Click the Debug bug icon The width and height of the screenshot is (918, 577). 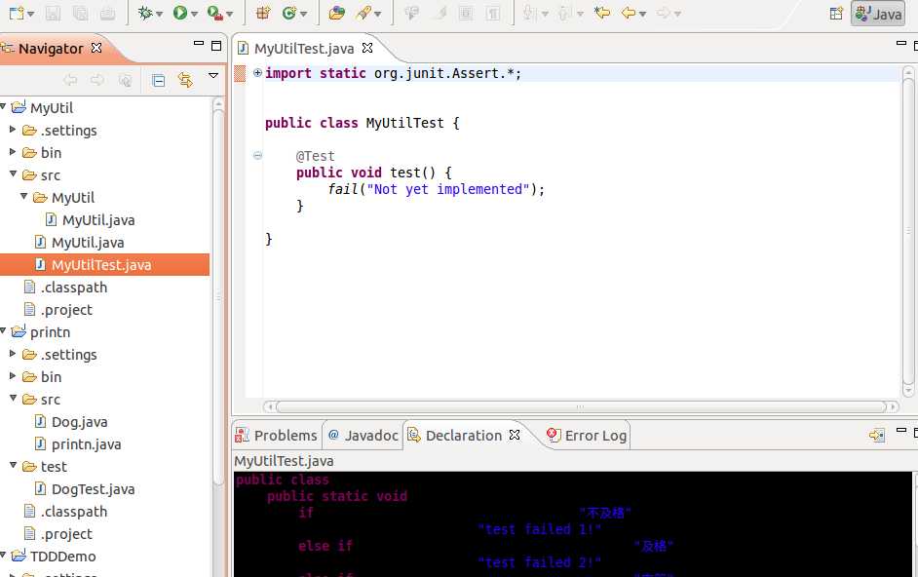(144, 13)
